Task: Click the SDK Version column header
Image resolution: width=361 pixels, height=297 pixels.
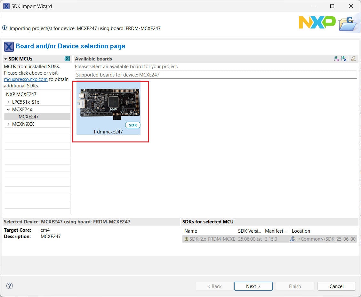Action: [x=250, y=231]
